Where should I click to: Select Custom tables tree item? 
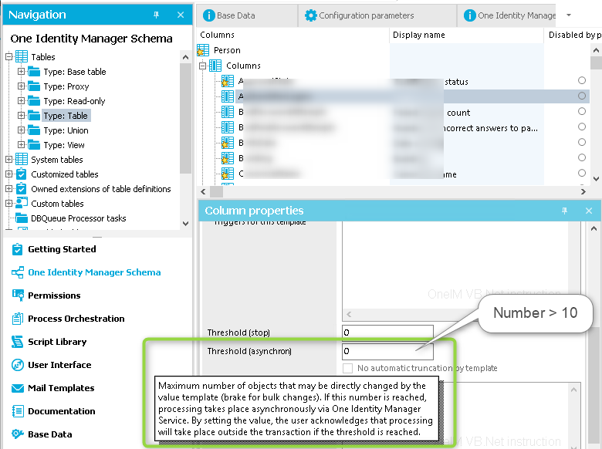[x=57, y=204]
